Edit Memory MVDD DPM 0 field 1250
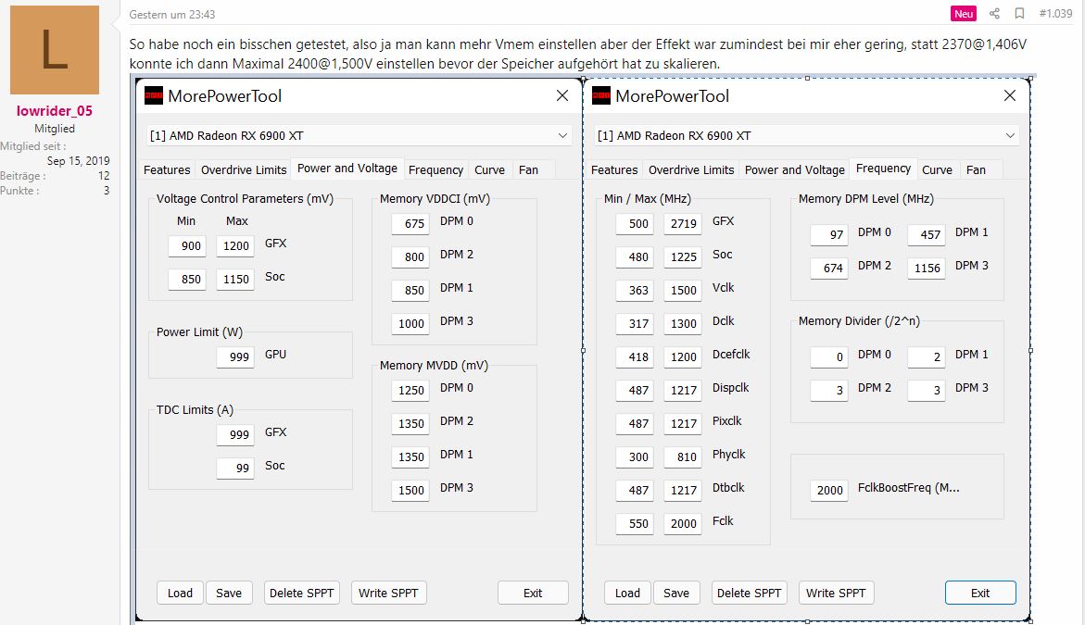The height and width of the screenshot is (625, 1085). coord(410,390)
